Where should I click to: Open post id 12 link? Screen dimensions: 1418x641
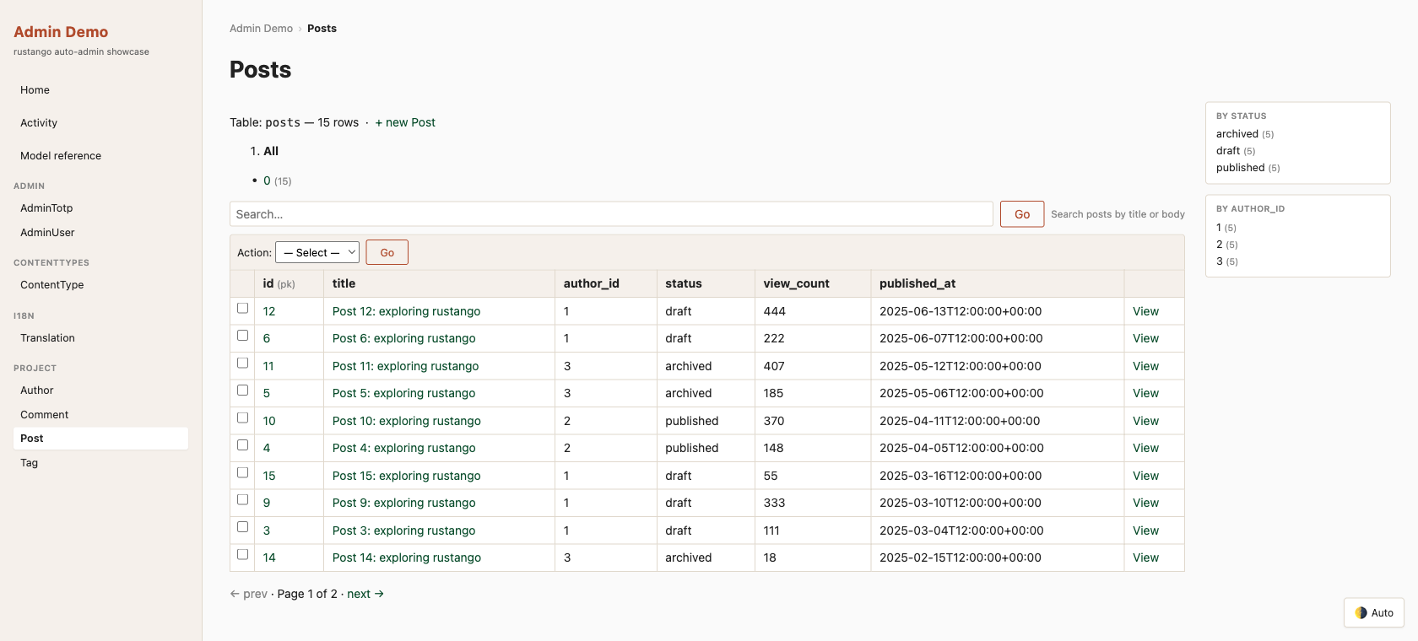[269, 311]
